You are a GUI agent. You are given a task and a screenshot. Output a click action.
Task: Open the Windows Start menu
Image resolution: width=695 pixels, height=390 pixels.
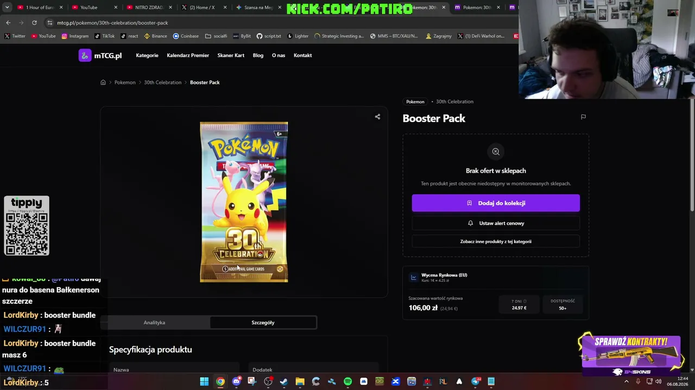[x=204, y=381]
